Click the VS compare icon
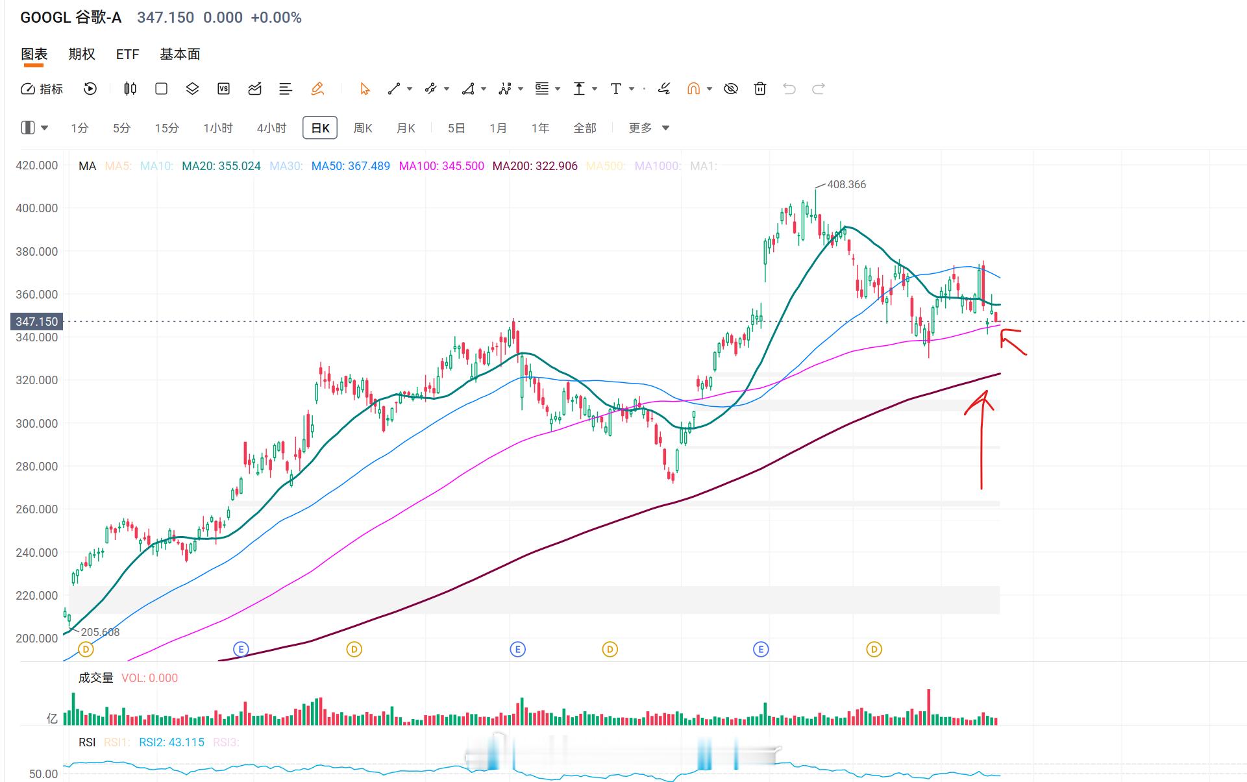Viewport: 1247px width, 782px height. pyautogui.click(x=223, y=89)
